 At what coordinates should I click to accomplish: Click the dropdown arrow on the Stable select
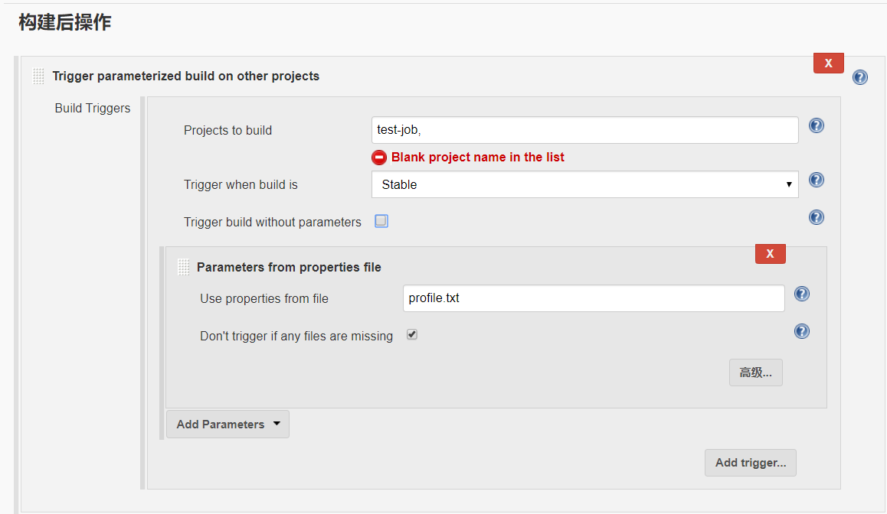coord(788,184)
